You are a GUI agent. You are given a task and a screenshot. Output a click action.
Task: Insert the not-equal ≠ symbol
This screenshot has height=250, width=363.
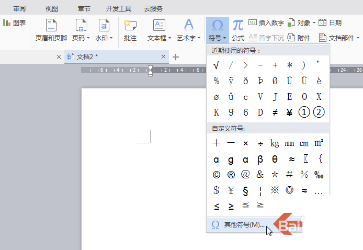[275, 112]
